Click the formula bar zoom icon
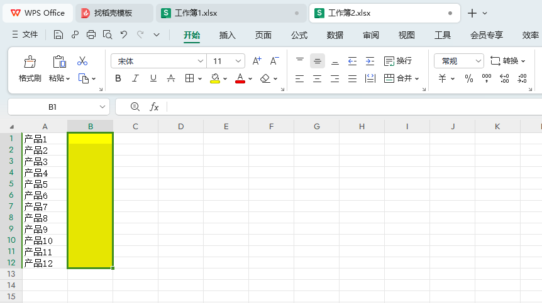This screenshot has height=303, width=542. point(135,107)
